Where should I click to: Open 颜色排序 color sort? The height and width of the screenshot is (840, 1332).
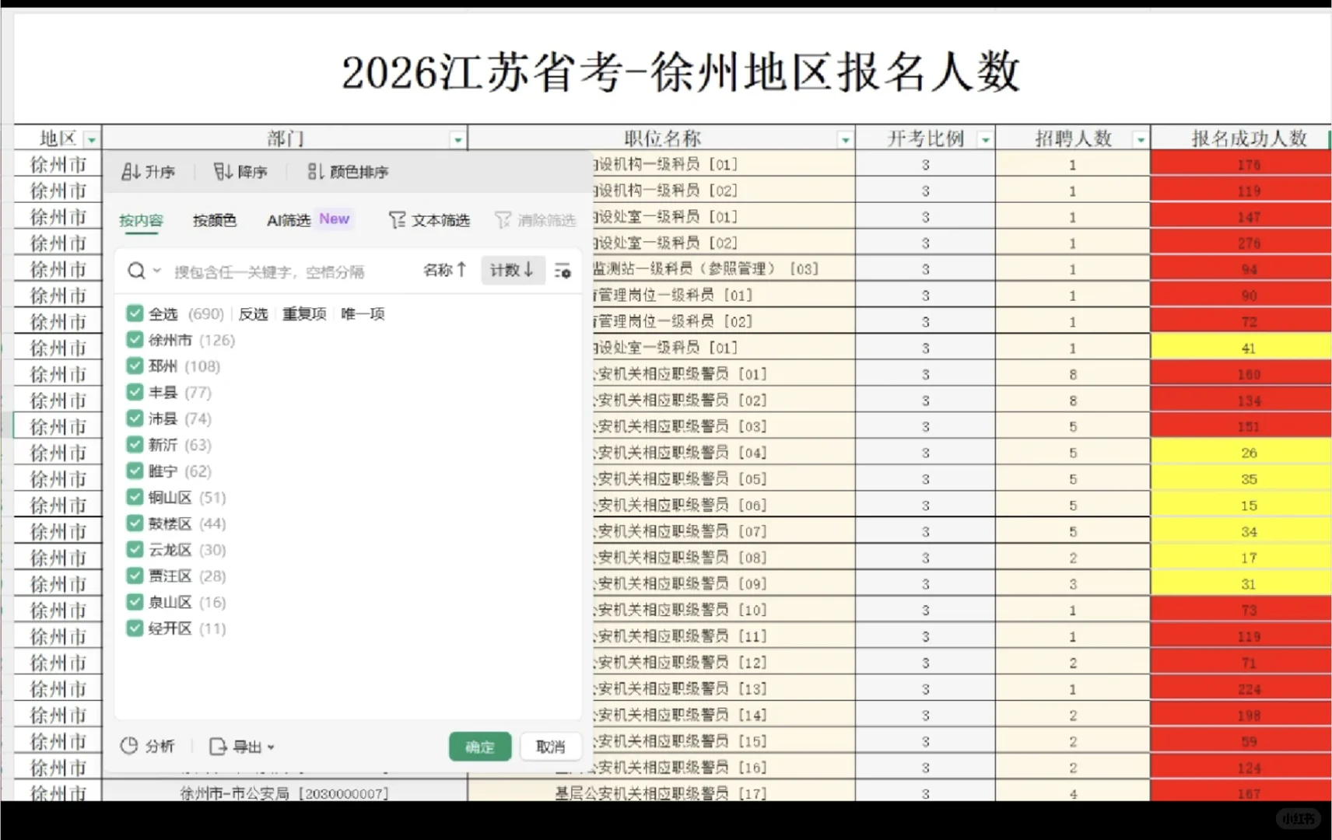tap(314, 172)
